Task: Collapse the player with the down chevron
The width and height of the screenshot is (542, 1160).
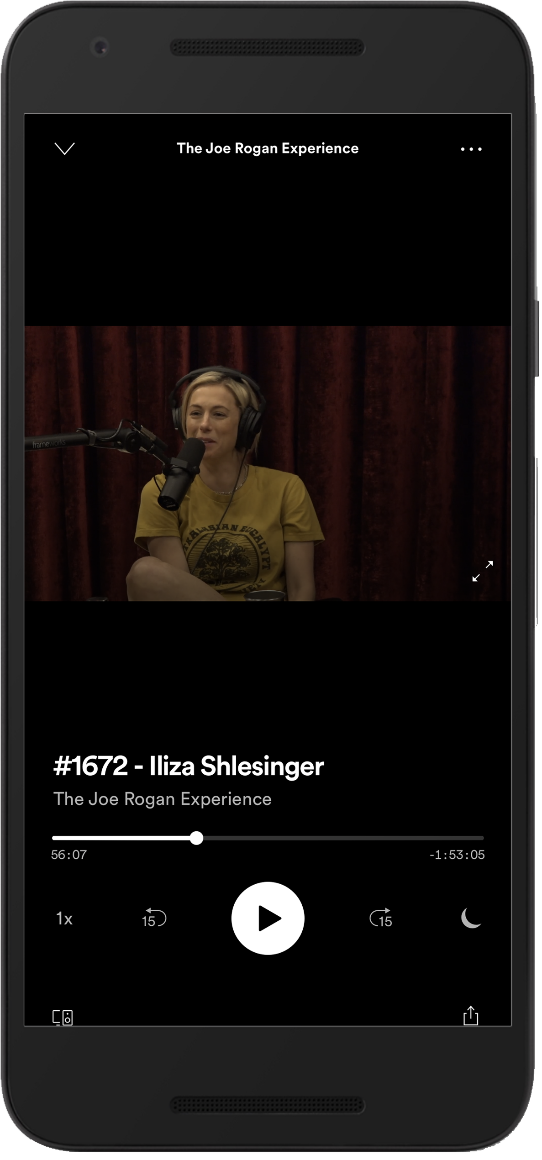Action: [64, 149]
